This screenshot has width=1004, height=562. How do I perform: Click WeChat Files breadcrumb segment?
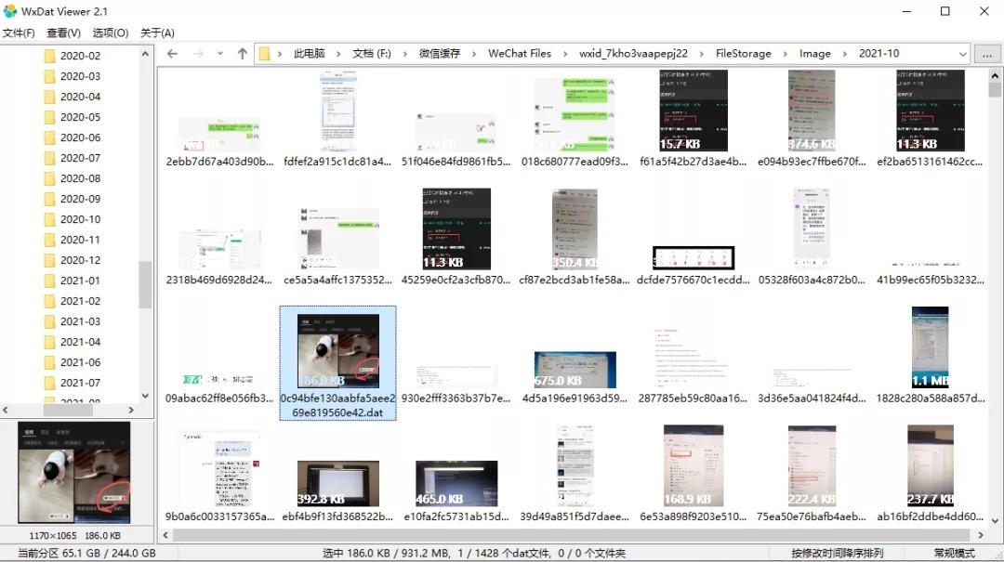[520, 54]
